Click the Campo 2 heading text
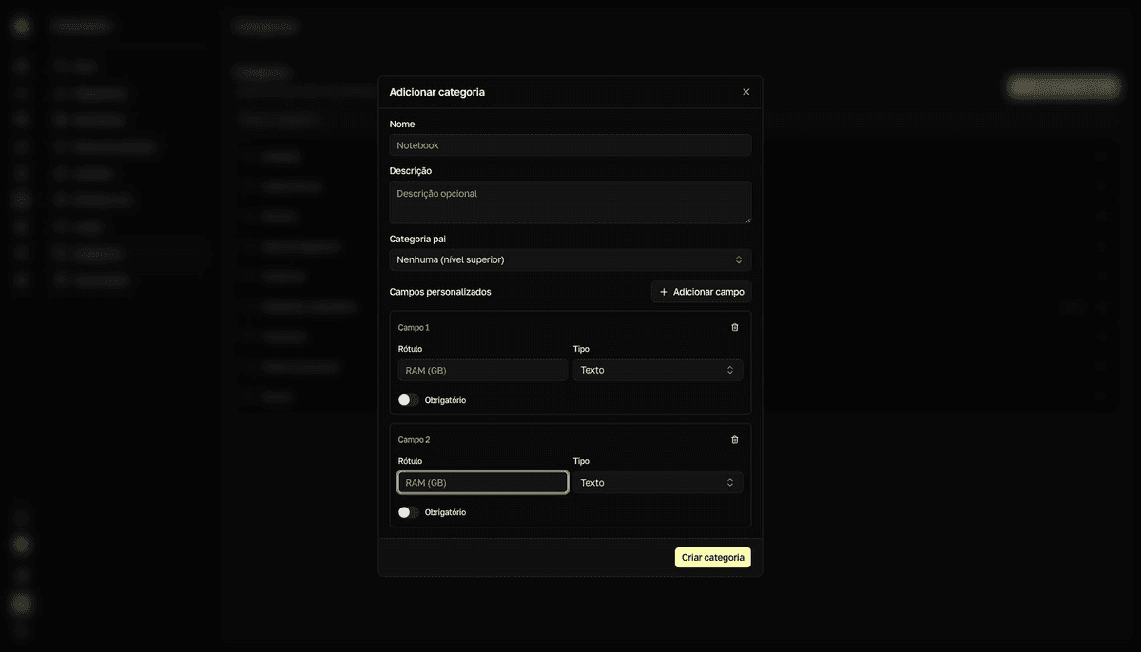The height and width of the screenshot is (652, 1141). (415, 439)
